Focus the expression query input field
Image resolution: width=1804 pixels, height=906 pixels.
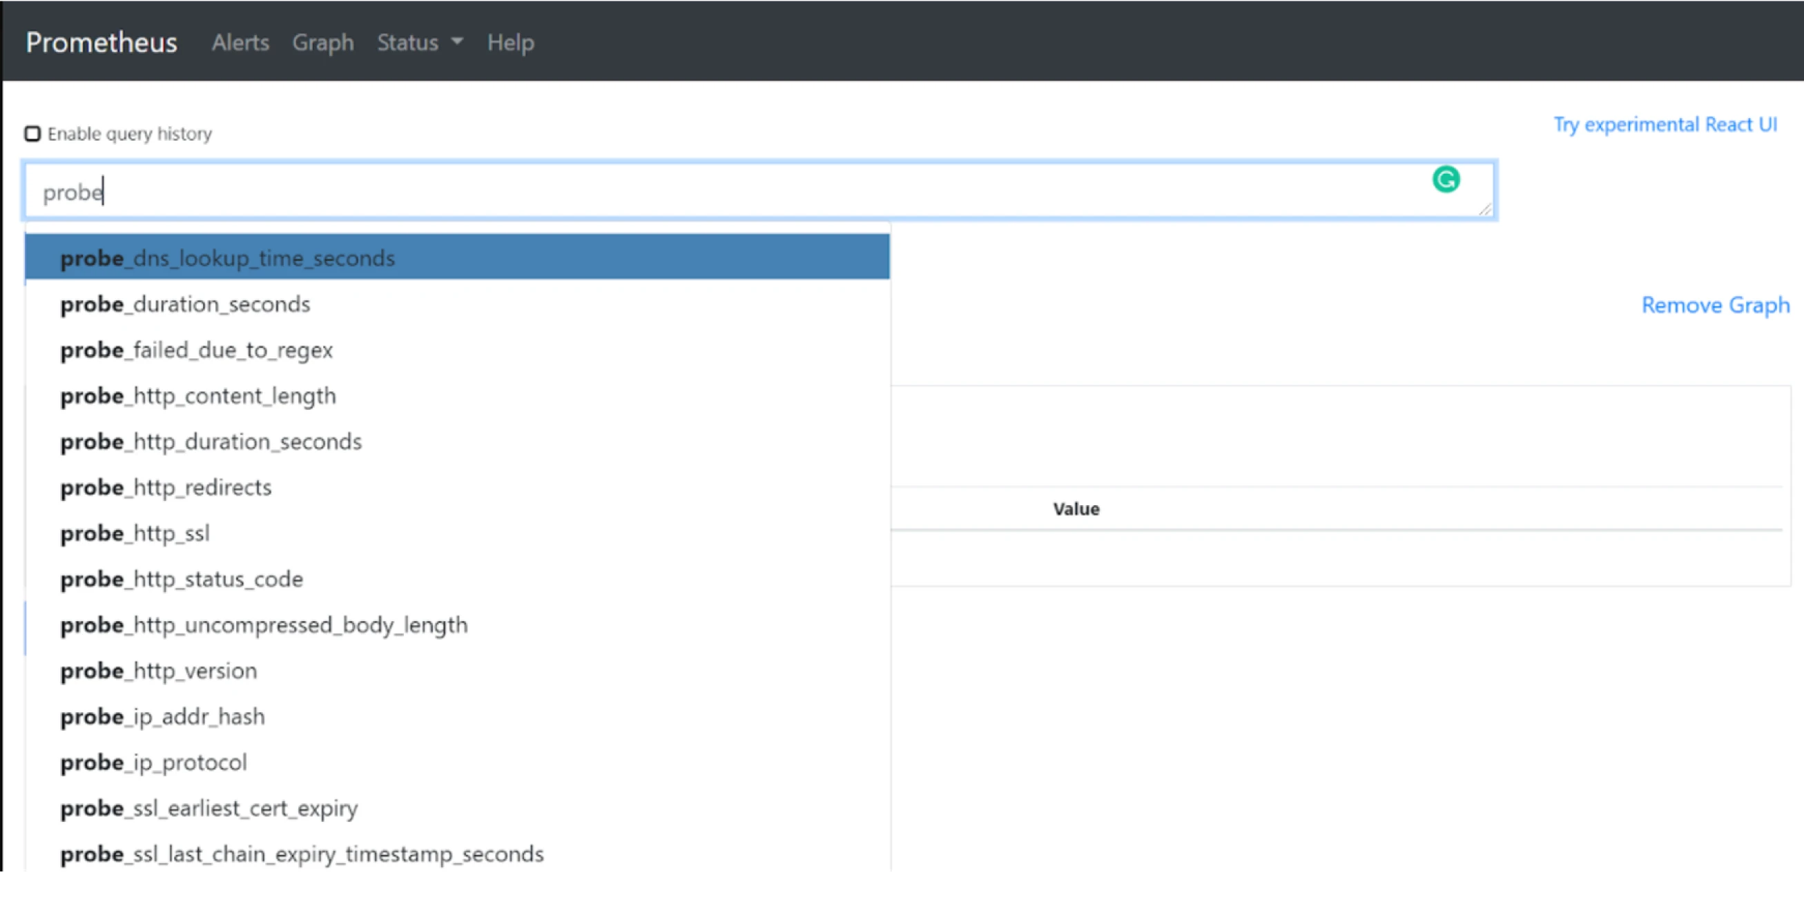click(x=760, y=191)
